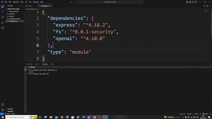Switch to the OUTPUT panel tab

pos(37,64)
